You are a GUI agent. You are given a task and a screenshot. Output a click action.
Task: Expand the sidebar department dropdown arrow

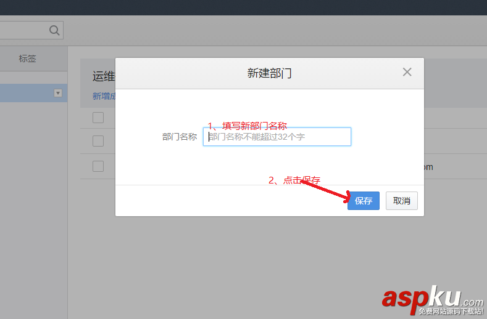tap(58, 93)
